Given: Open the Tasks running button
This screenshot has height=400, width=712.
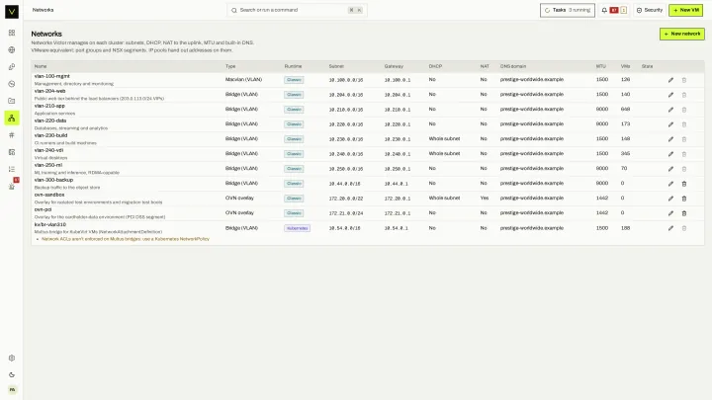Looking at the screenshot, I should pos(568,10).
